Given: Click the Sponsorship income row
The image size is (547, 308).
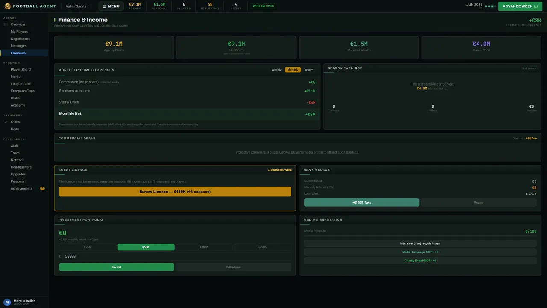Looking at the screenshot, I should pos(187,91).
